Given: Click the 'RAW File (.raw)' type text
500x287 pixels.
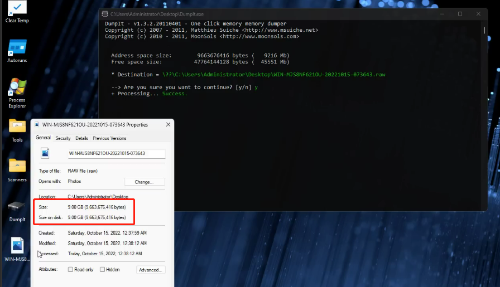Looking at the screenshot, I should 83,171.
